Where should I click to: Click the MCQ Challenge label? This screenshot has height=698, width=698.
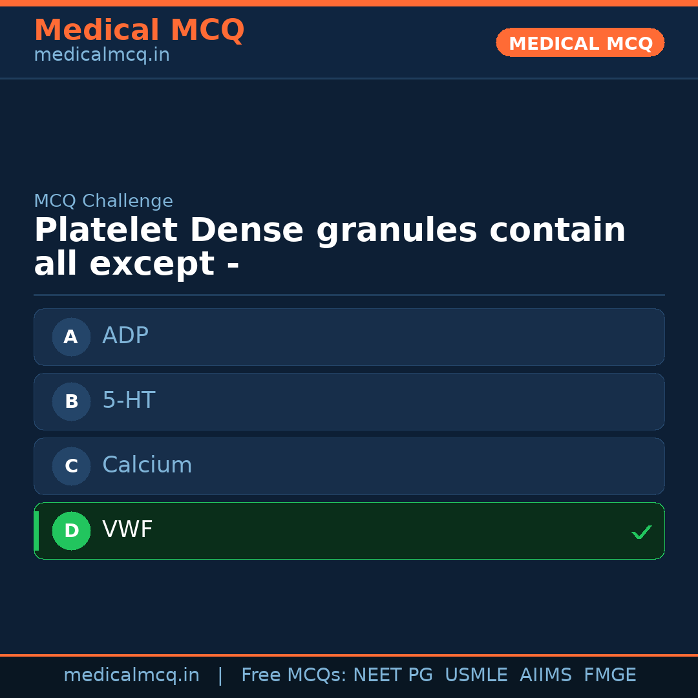tap(103, 201)
